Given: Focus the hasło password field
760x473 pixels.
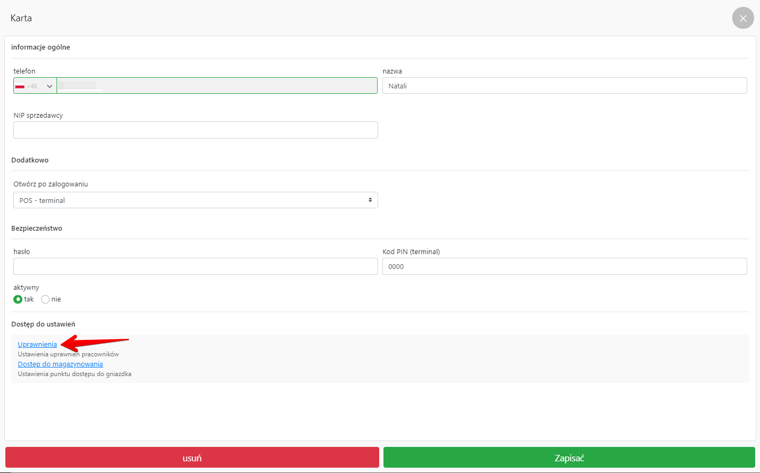Looking at the screenshot, I should [x=195, y=266].
